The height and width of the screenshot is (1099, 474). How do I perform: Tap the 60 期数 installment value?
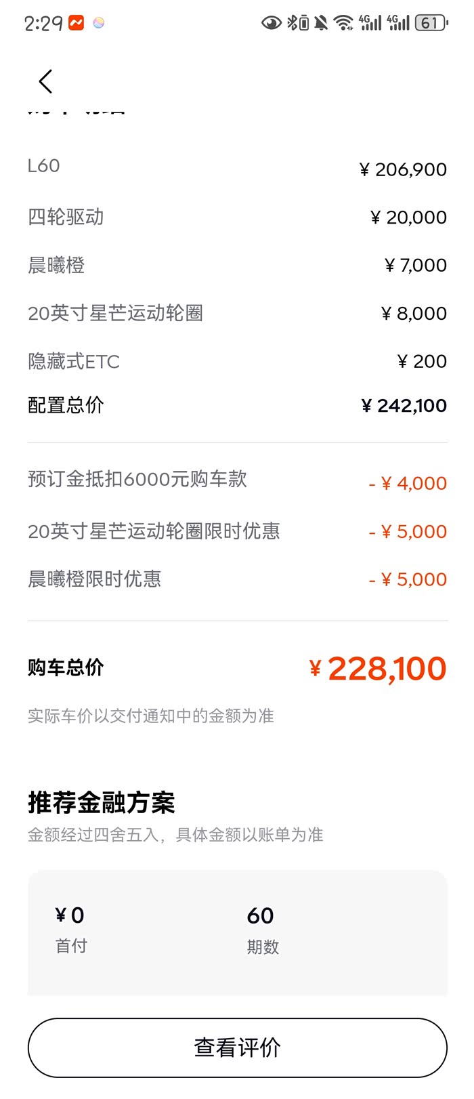point(261,917)
